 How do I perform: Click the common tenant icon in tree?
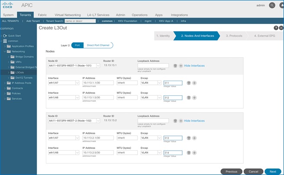click(5, 41)
